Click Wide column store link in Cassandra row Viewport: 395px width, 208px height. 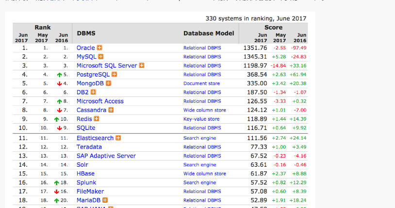(205, 110)
